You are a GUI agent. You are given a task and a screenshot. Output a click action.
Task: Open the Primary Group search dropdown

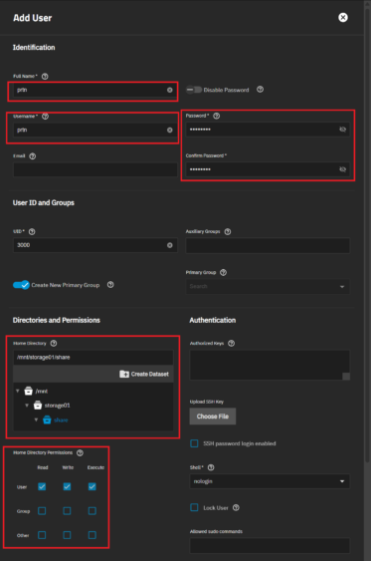point(268,286)
